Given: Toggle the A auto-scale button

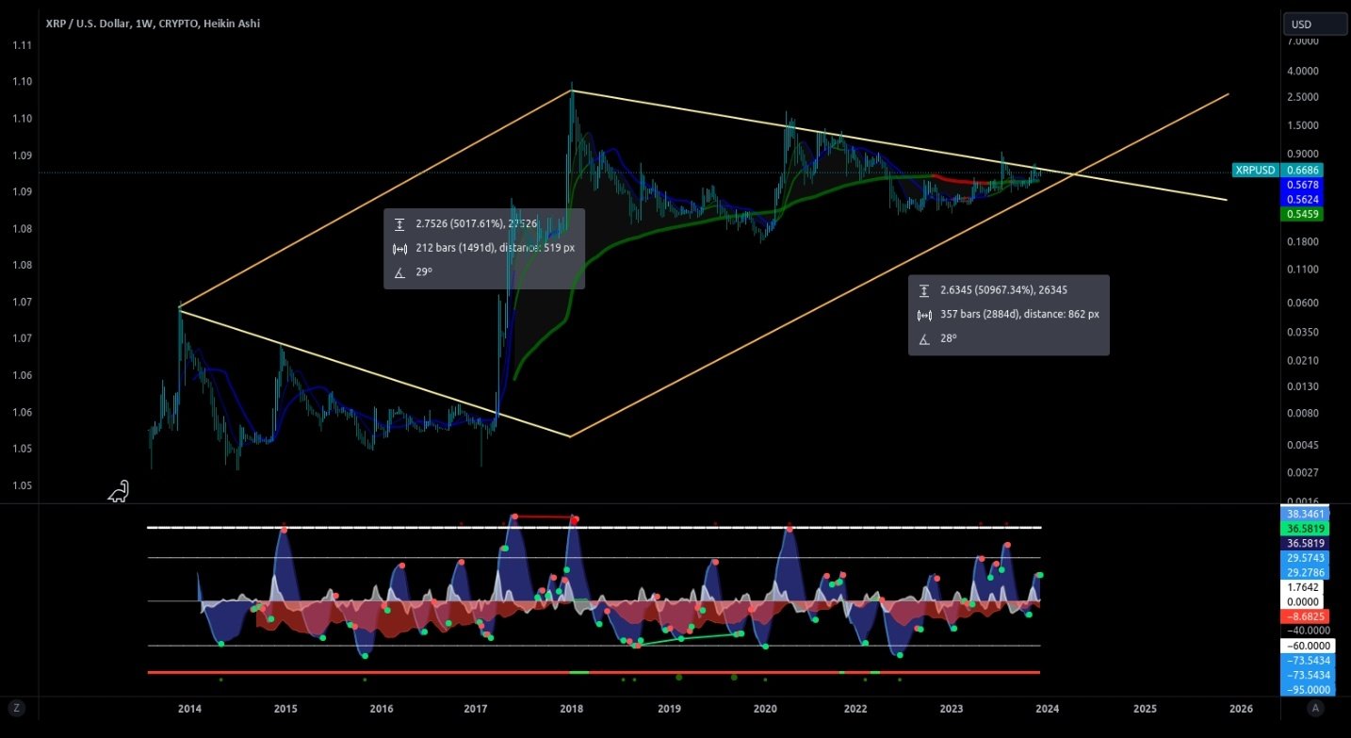Looking at the screenshot, I should point(1316,708).
